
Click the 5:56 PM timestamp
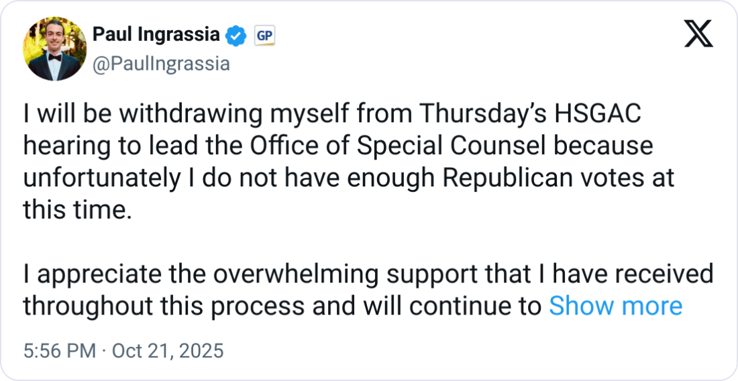(52, 351)
